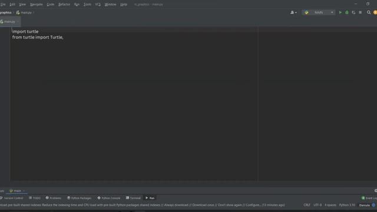Screen dimensions: 377x212
Task: Click the Darcula theme status widget
Action: click(x=364, y=206)
